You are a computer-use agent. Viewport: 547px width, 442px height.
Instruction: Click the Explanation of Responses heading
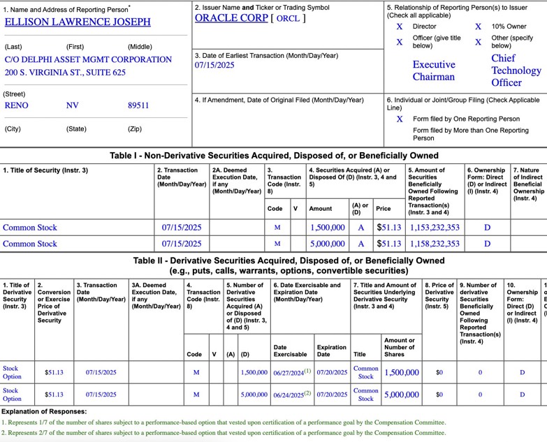click(44, 412)
